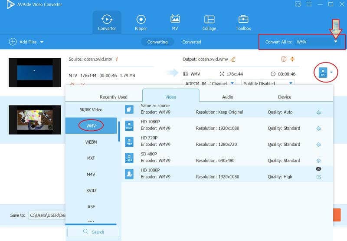Click the Add Files plus icon

(x=13, y=42)
